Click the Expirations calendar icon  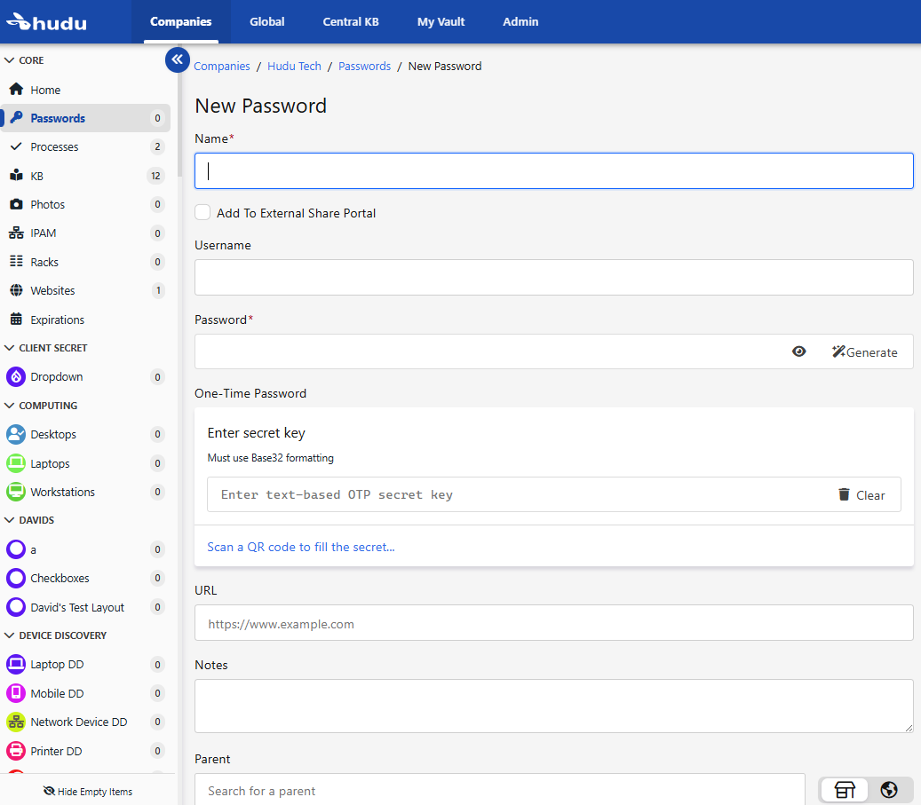pyautogui.click(x=17, y=319)
